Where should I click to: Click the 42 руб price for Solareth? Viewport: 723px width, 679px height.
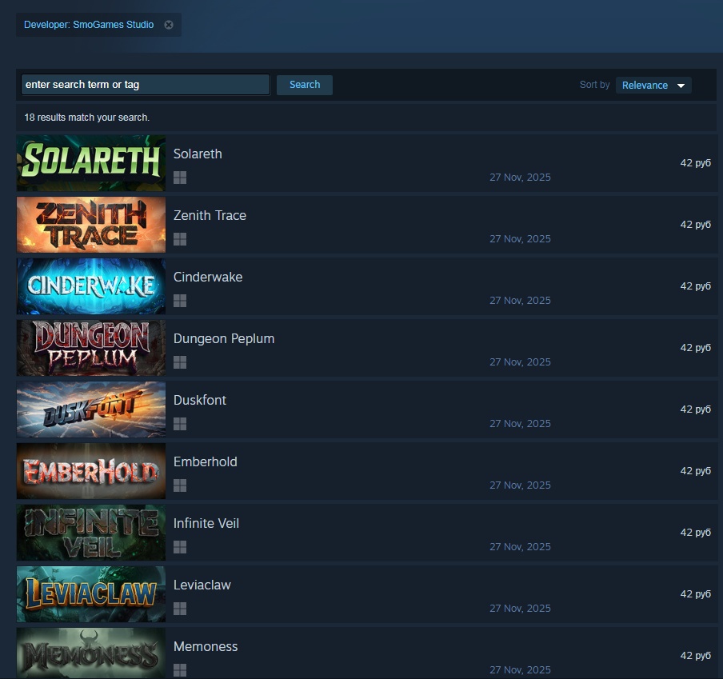695,163
